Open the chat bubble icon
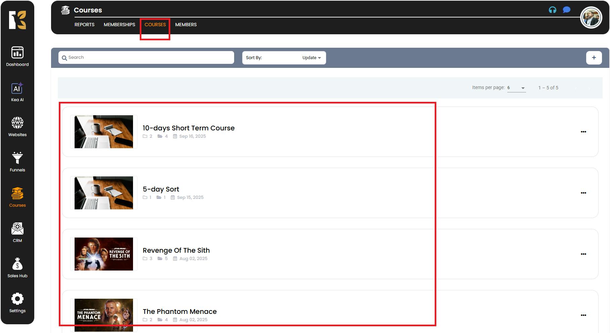 (566, 10)
